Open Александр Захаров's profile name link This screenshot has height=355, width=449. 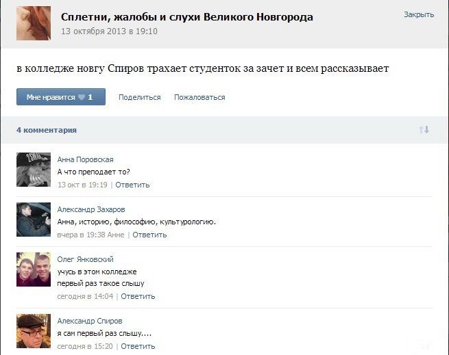pyautogui.click(x=91, y=209)
